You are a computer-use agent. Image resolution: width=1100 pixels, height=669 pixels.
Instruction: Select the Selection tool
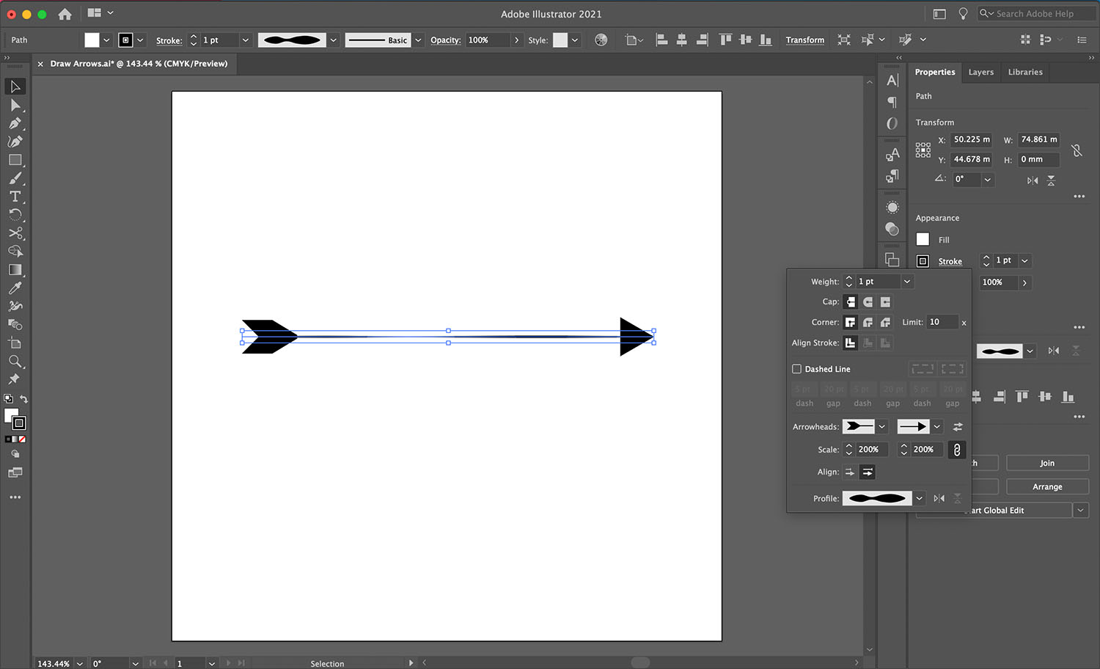click(16, 86)
